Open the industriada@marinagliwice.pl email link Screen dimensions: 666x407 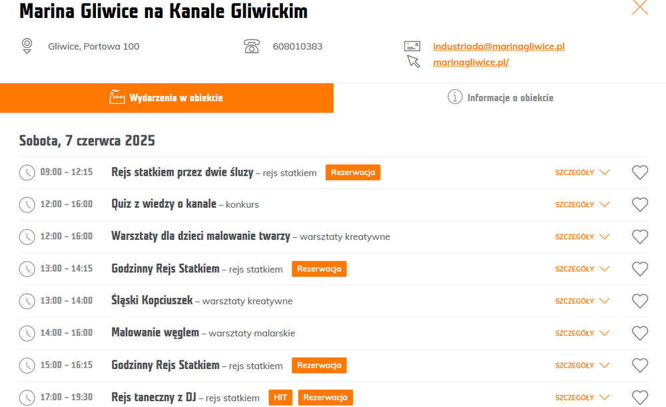(x=499, y=47)
